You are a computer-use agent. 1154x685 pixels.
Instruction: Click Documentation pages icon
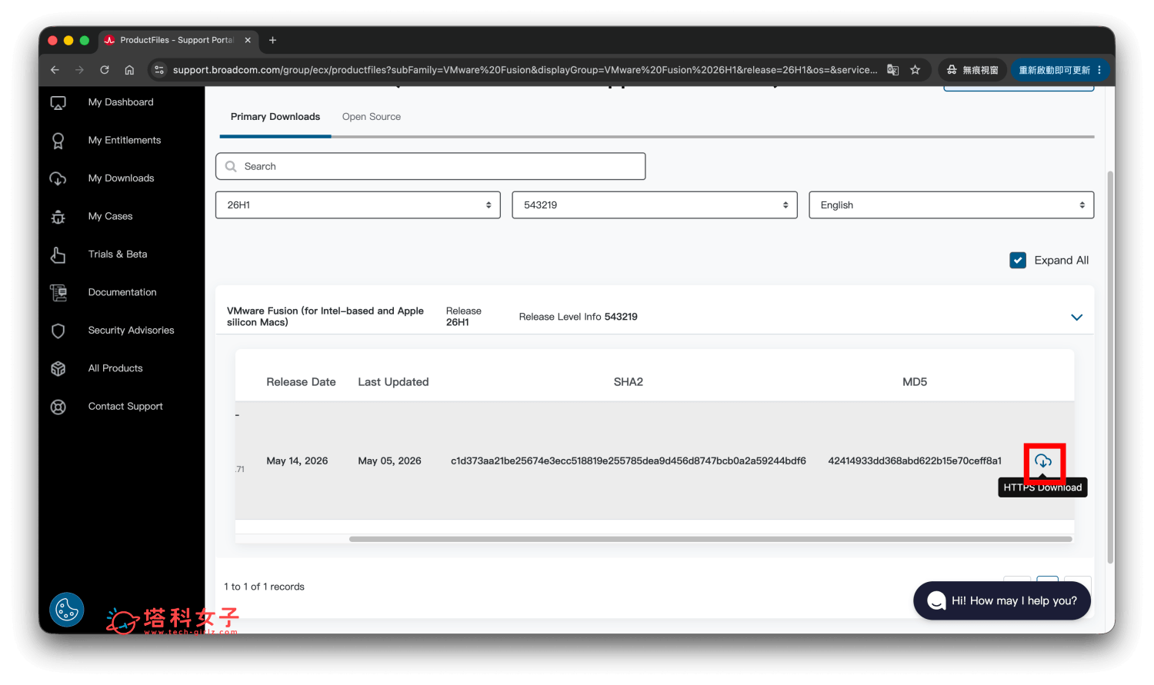point(58,292)
